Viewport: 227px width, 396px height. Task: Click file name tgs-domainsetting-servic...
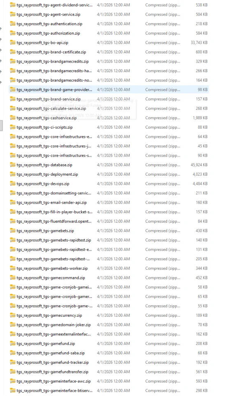click(x=54, y=193)
